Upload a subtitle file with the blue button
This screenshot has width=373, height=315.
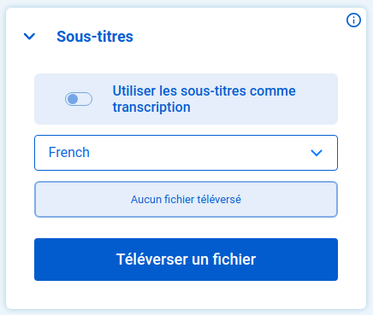click(x=186, y=260)
